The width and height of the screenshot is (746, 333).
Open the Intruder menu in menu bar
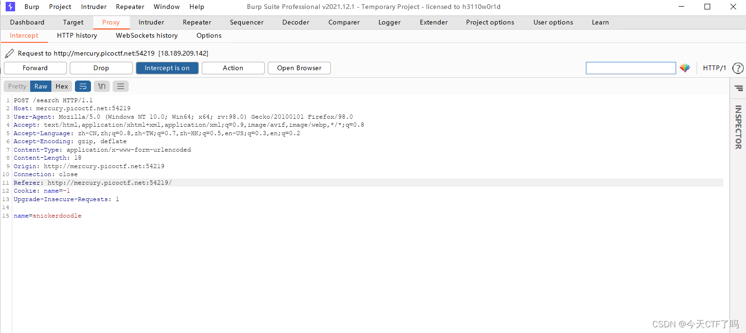[x=94, y=7]
